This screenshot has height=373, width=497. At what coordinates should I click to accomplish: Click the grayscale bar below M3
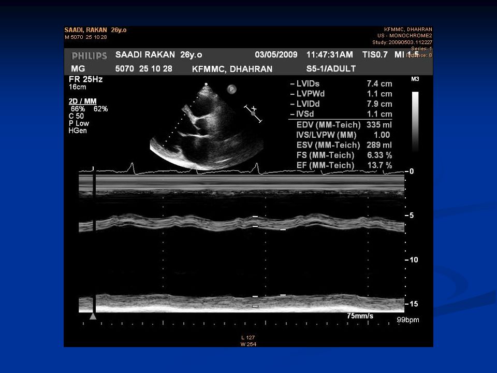pos(415,122)
